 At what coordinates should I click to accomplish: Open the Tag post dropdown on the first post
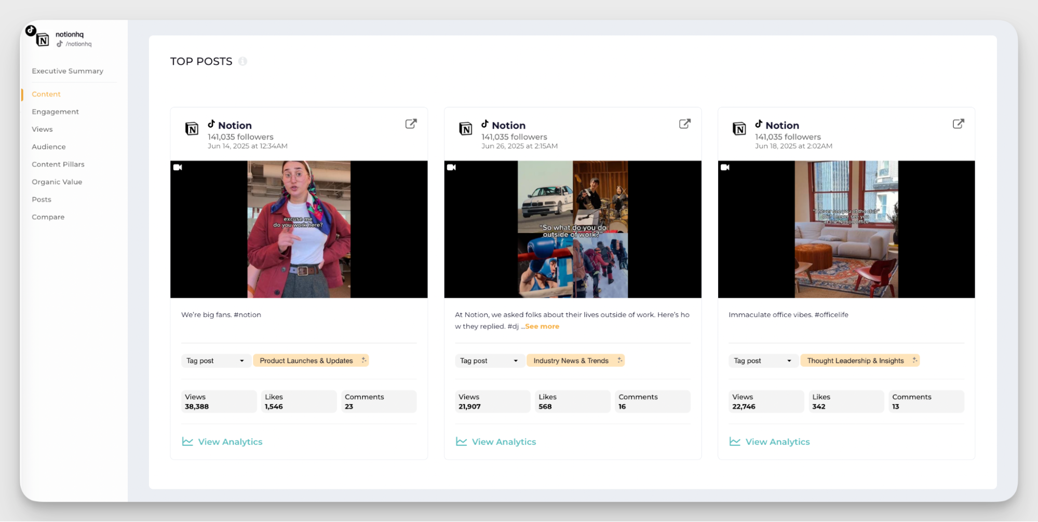coord(215,360)
